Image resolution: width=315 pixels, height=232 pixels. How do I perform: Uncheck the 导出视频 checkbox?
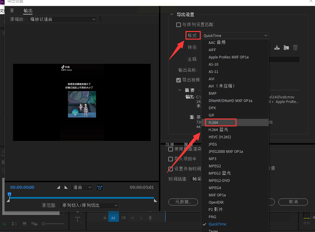179,80
